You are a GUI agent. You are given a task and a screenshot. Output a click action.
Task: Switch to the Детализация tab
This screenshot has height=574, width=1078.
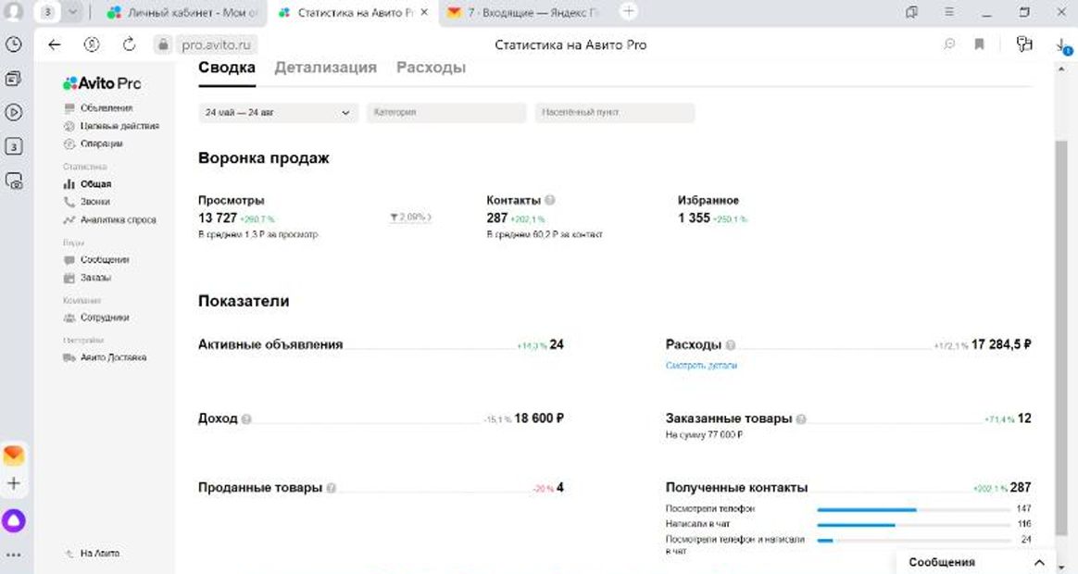pos(324,66)
